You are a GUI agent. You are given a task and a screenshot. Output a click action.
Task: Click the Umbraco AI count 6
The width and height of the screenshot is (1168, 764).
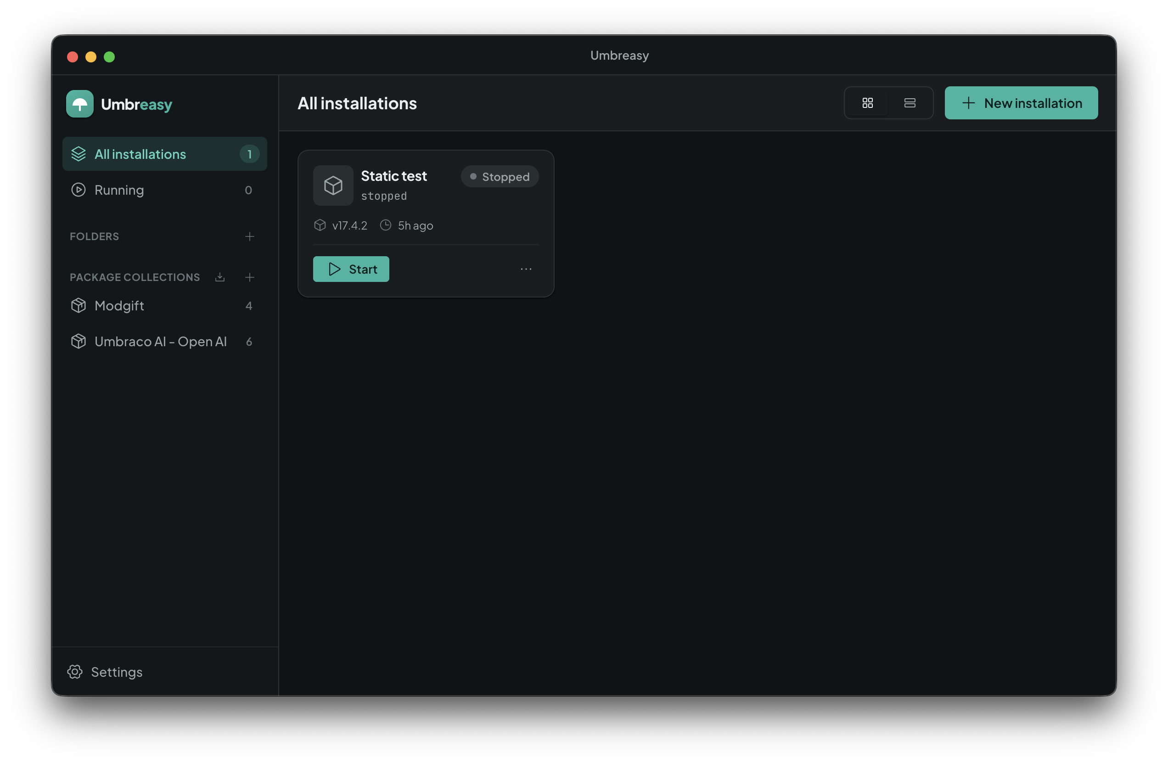(249, 342)
